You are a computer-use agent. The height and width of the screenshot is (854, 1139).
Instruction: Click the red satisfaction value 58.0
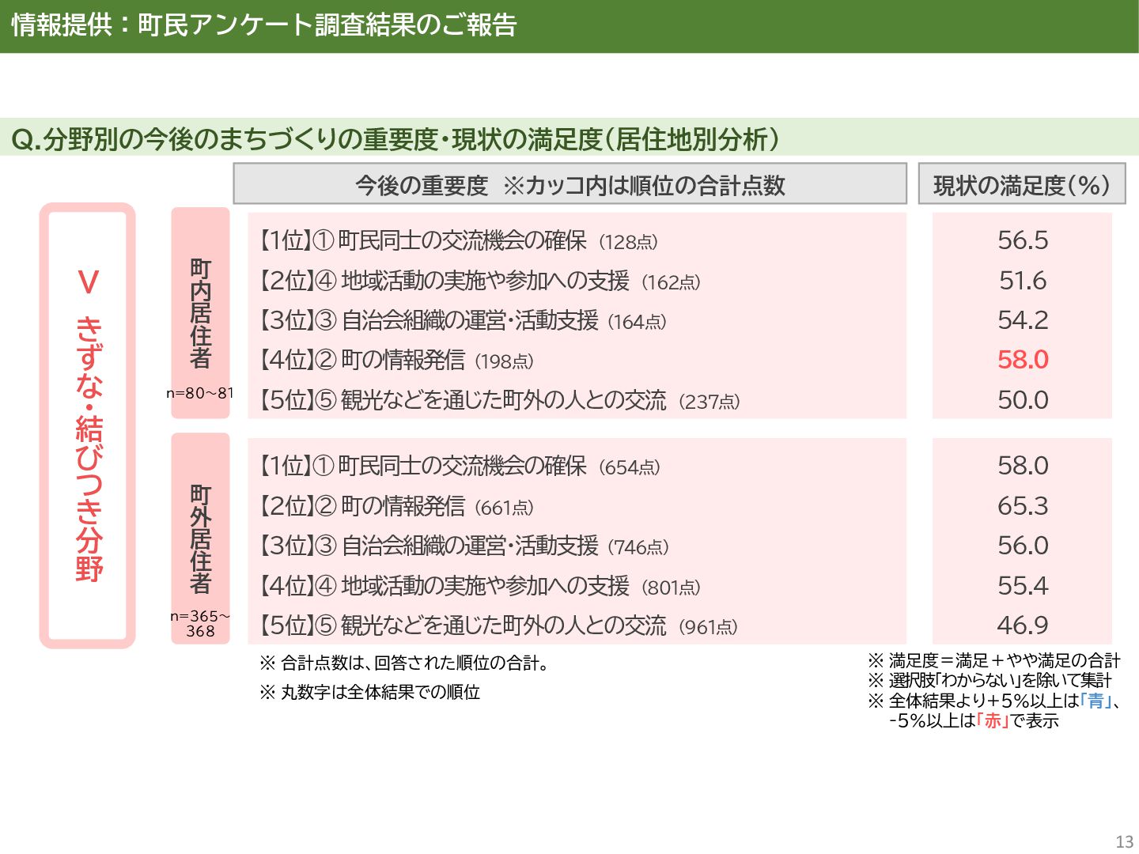1023,359
